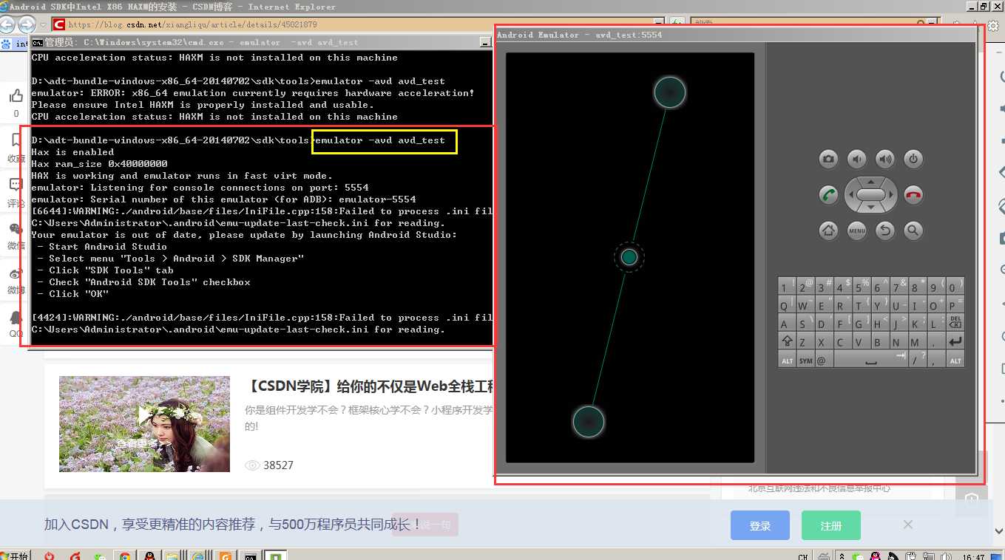Dismiss the 加入CSDN banner with X
Image resolution: width=1005 pixels, height=560 pixels.
[x=908, y=525]
